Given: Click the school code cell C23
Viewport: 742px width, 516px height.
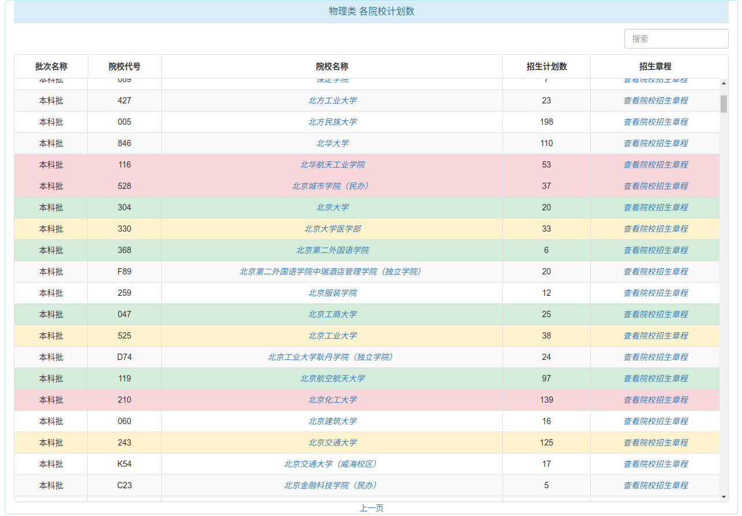Looking at the screenshot, I should coord(125,485).
